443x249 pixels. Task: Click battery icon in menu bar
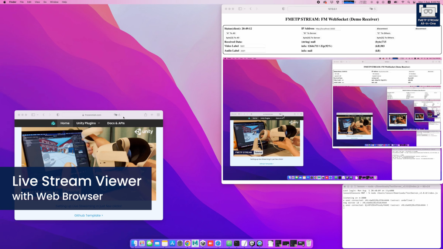396,2
